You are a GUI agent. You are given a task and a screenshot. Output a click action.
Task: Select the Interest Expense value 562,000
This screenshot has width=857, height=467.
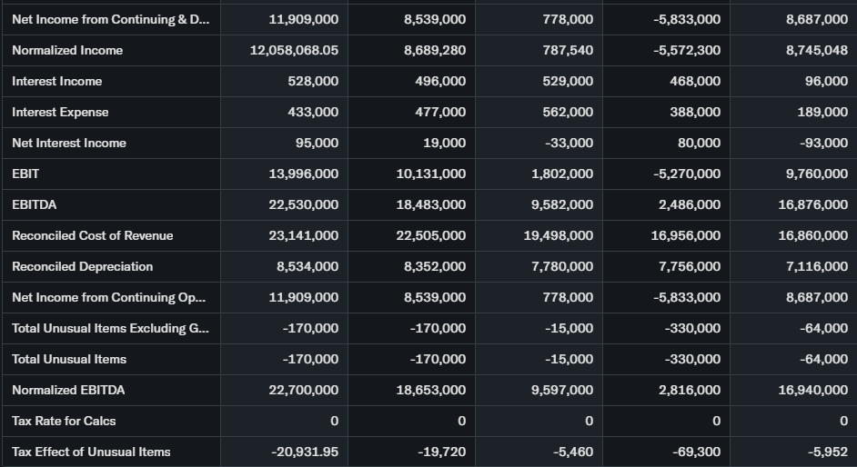pyautogui.click(x=568, y=113)
